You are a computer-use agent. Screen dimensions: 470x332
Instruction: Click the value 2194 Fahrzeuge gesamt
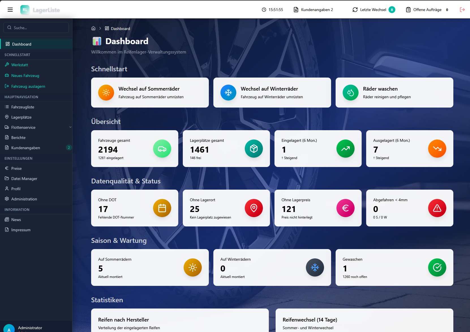[x=108, y=149]
